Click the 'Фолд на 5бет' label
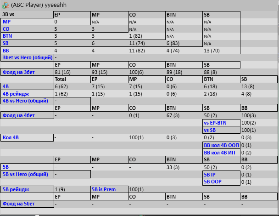279x216 pixels. (19, 204)
